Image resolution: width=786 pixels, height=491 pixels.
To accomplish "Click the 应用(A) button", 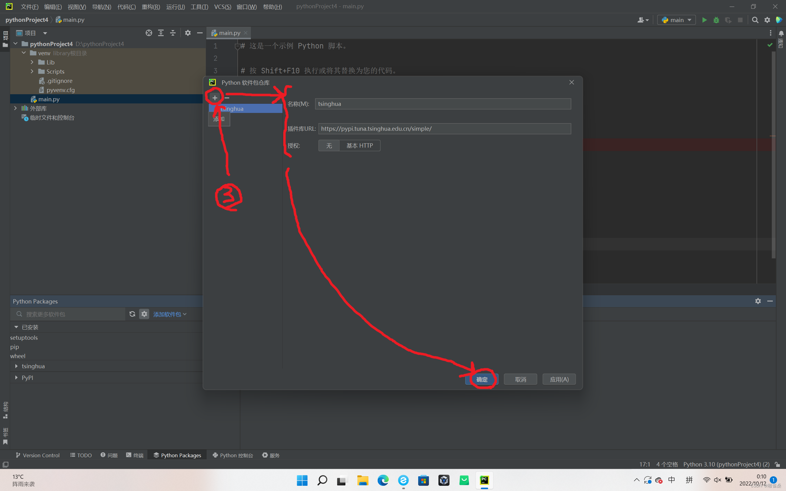I will (559, 379).
